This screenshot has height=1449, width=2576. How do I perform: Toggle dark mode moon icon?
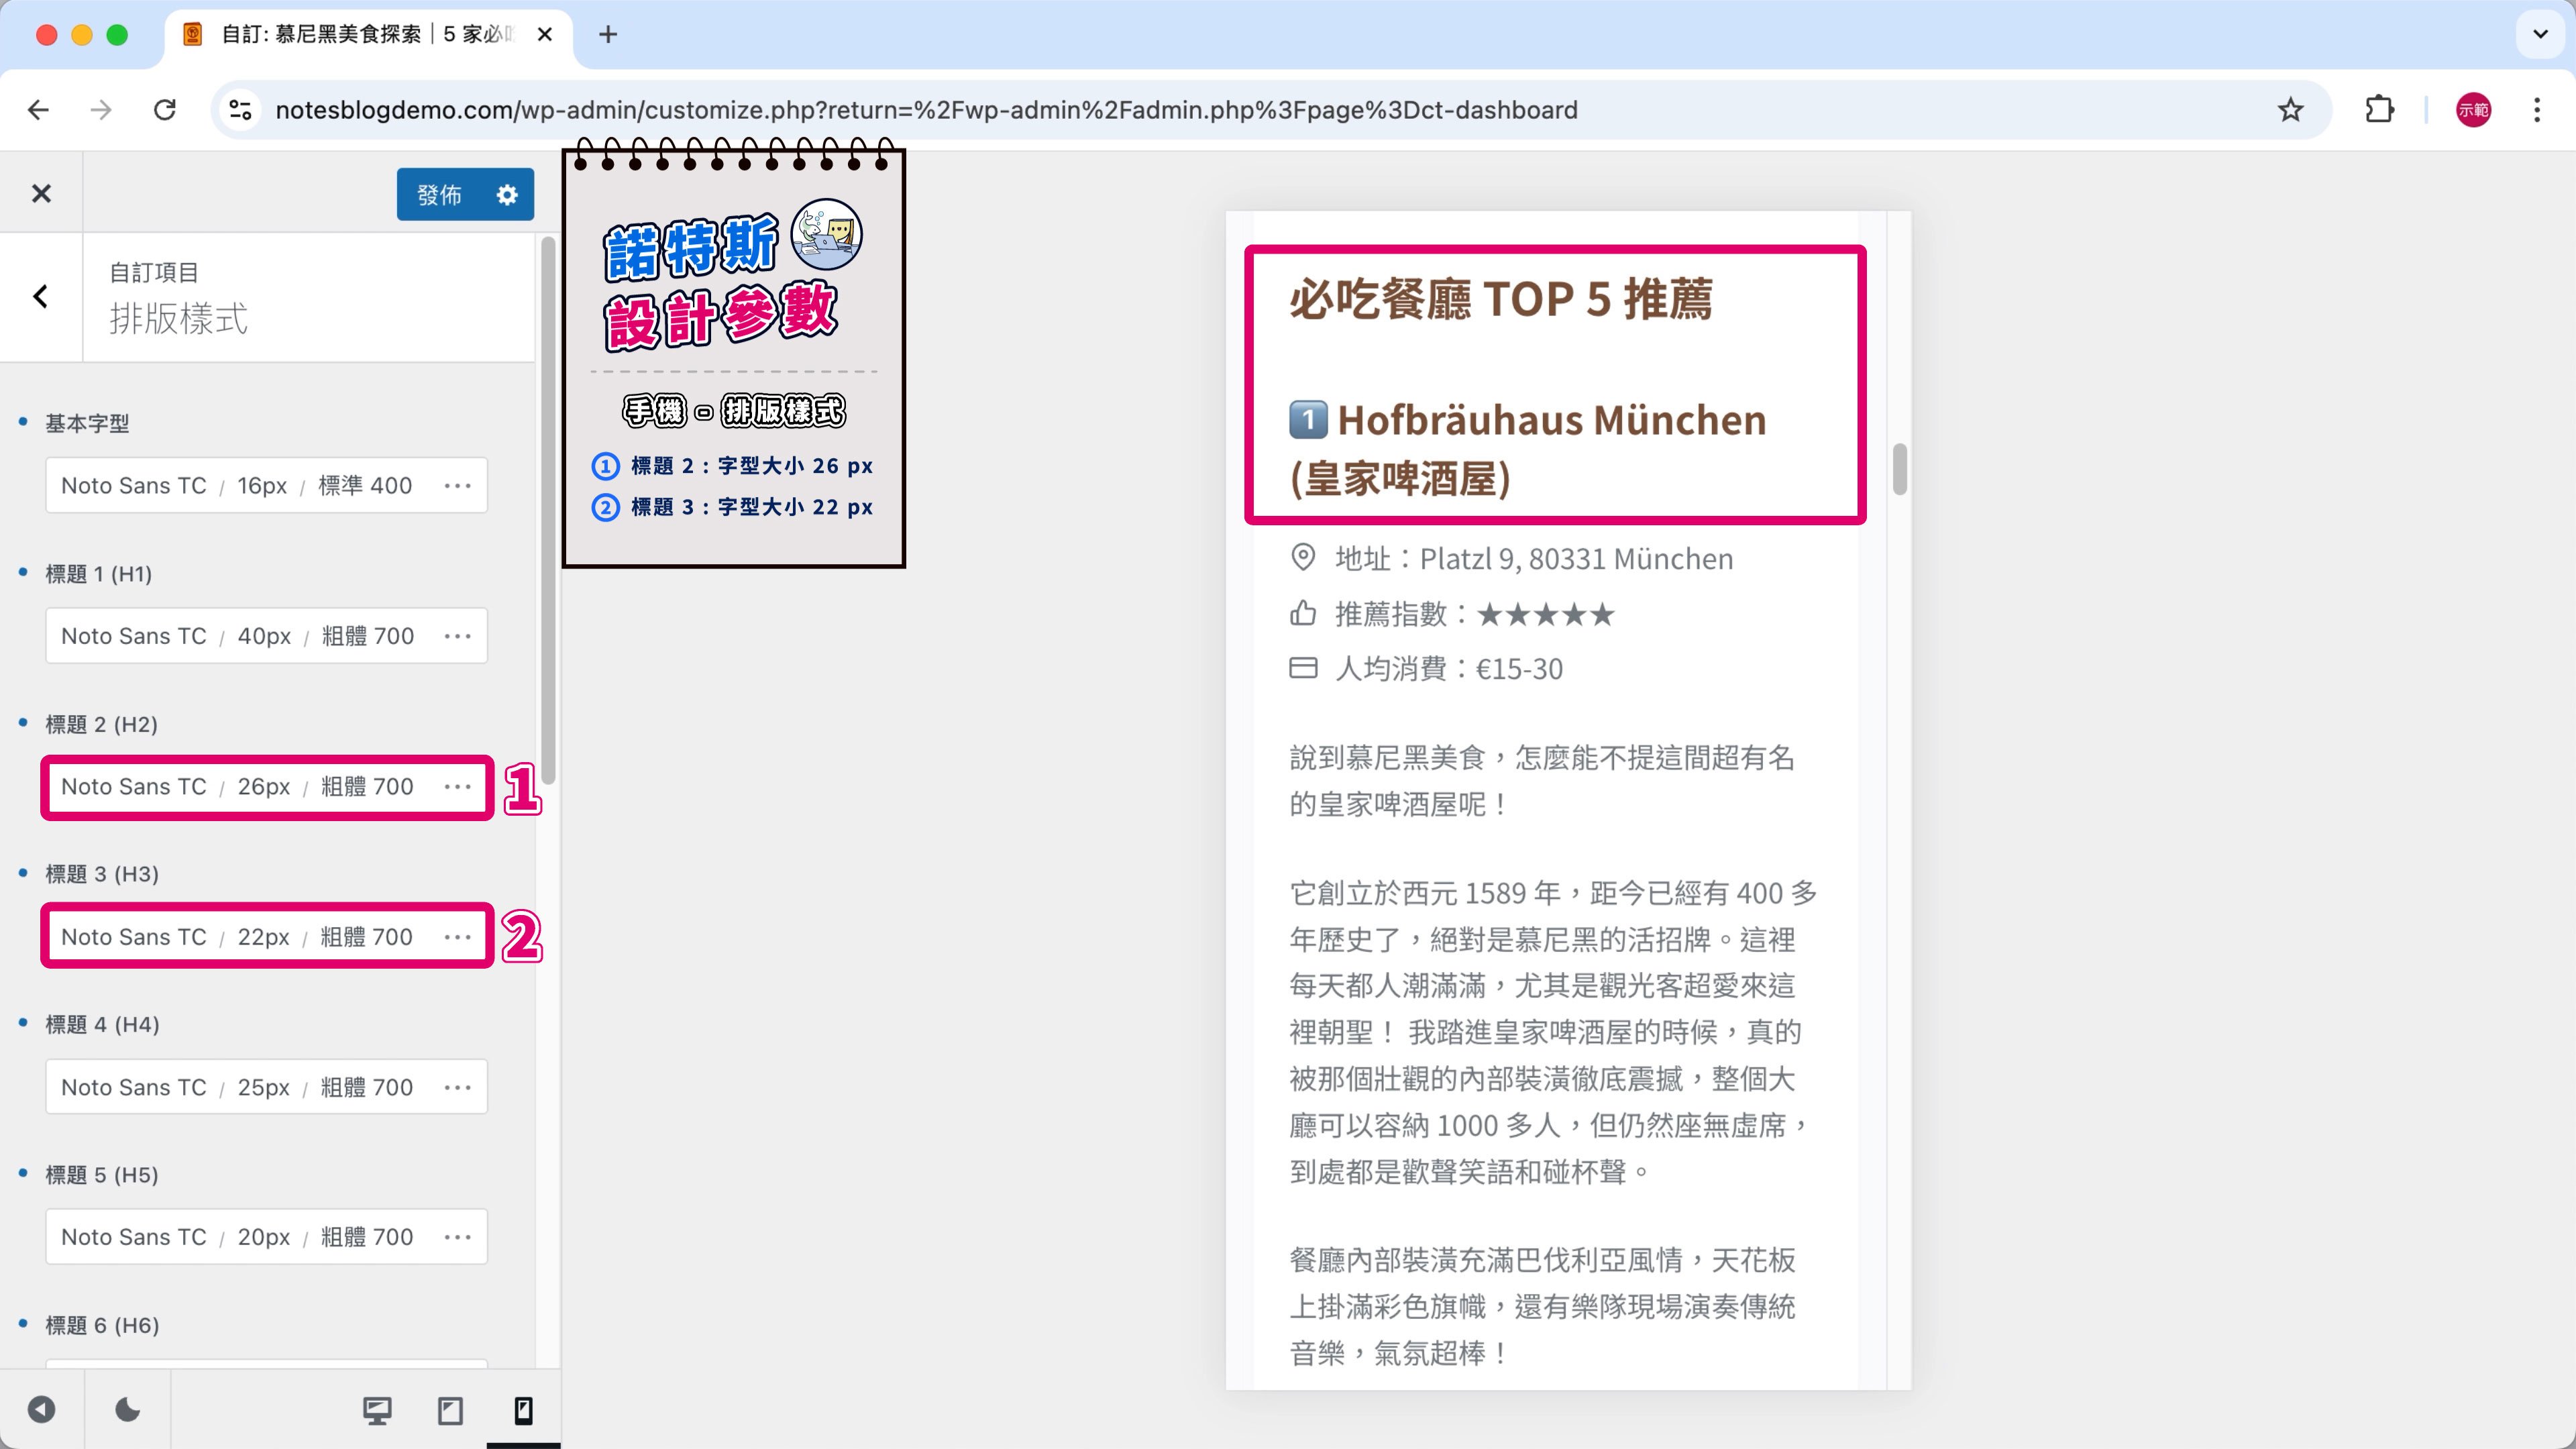(127, 1410)
